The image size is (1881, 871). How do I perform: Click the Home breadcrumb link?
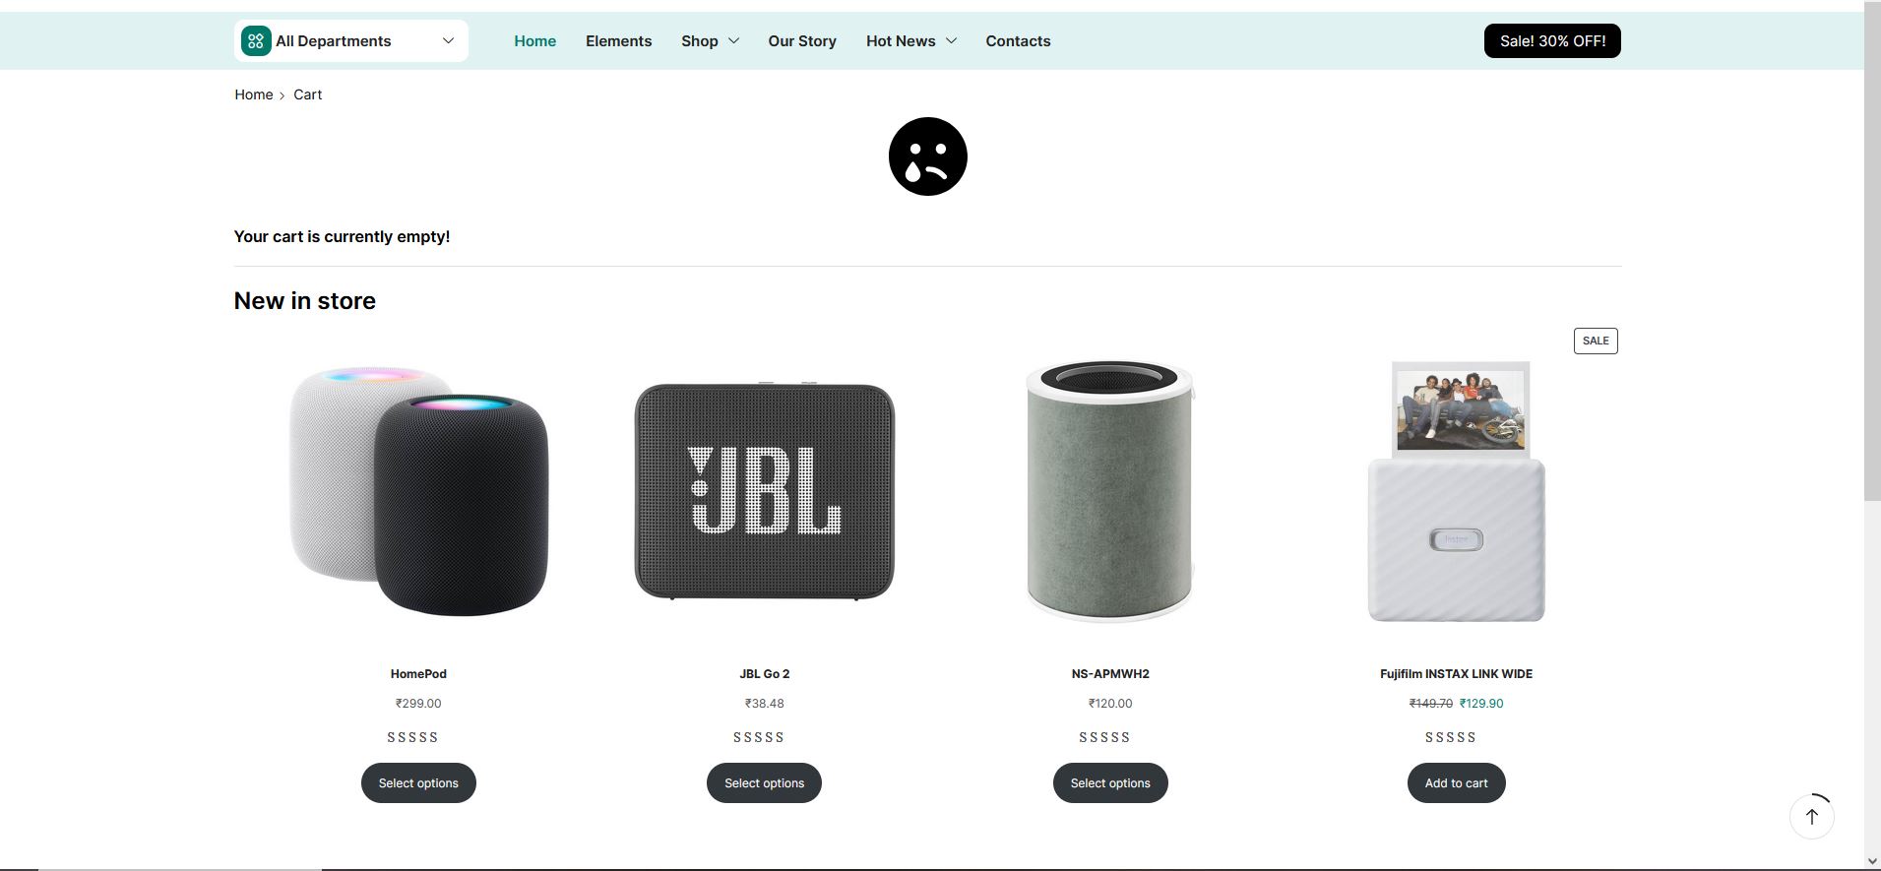(253, 94)
